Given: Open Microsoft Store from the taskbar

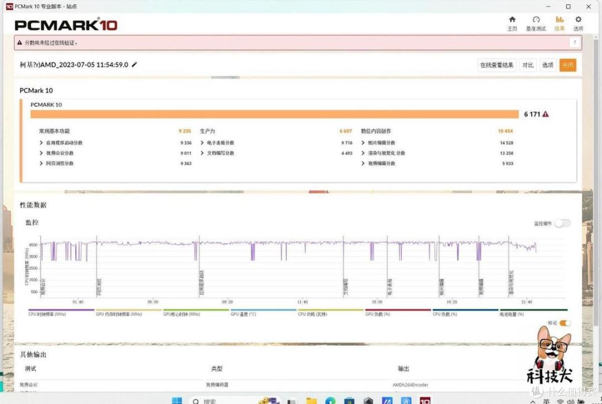Looking at the screenshot, I should coord(349,401).
